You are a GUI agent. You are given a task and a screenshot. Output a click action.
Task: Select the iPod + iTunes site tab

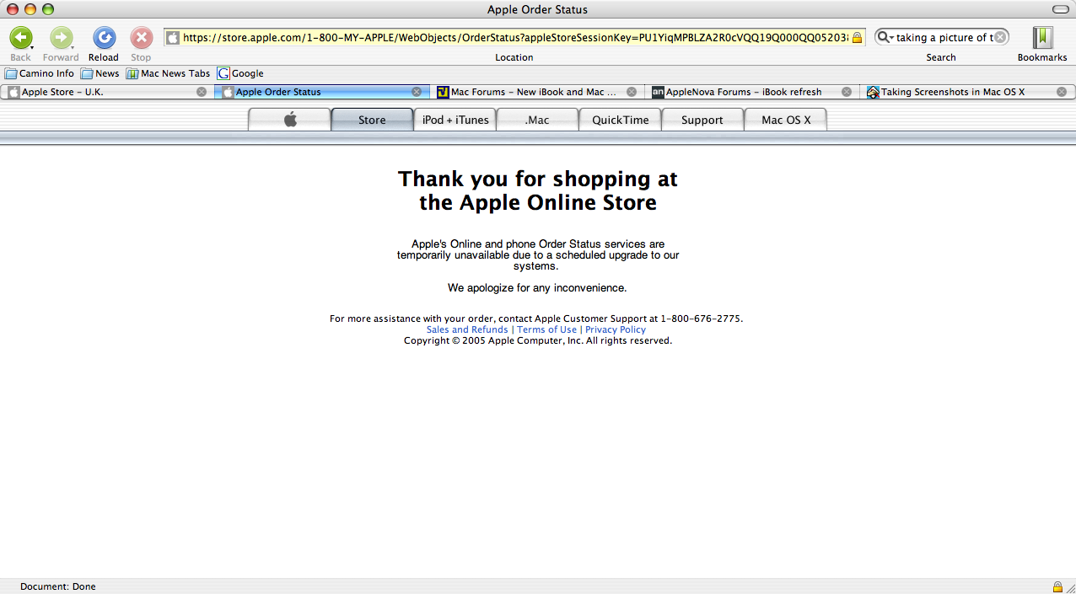tap(455, 120)
